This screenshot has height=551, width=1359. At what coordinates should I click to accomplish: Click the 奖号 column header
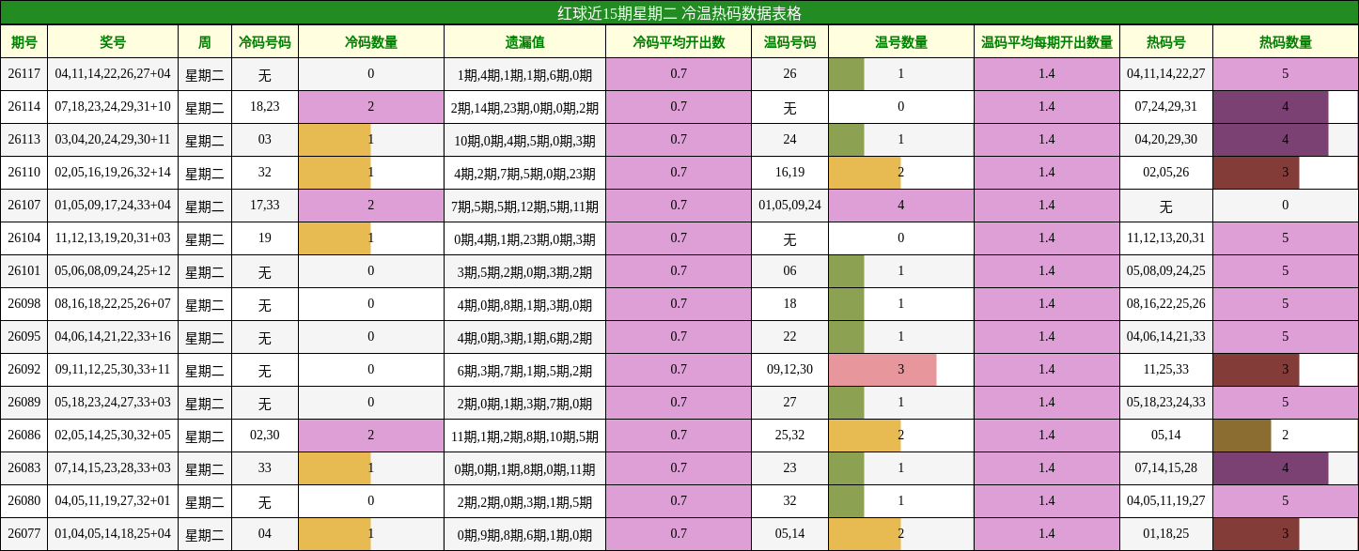point(113,42)
